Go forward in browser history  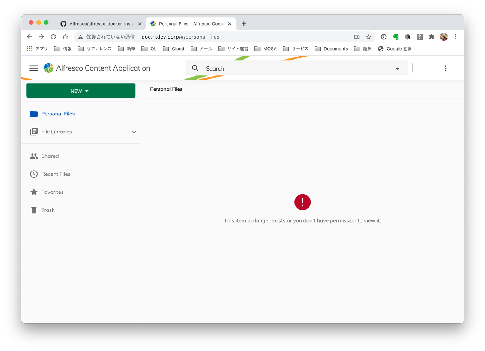click(x=41, y=37)
